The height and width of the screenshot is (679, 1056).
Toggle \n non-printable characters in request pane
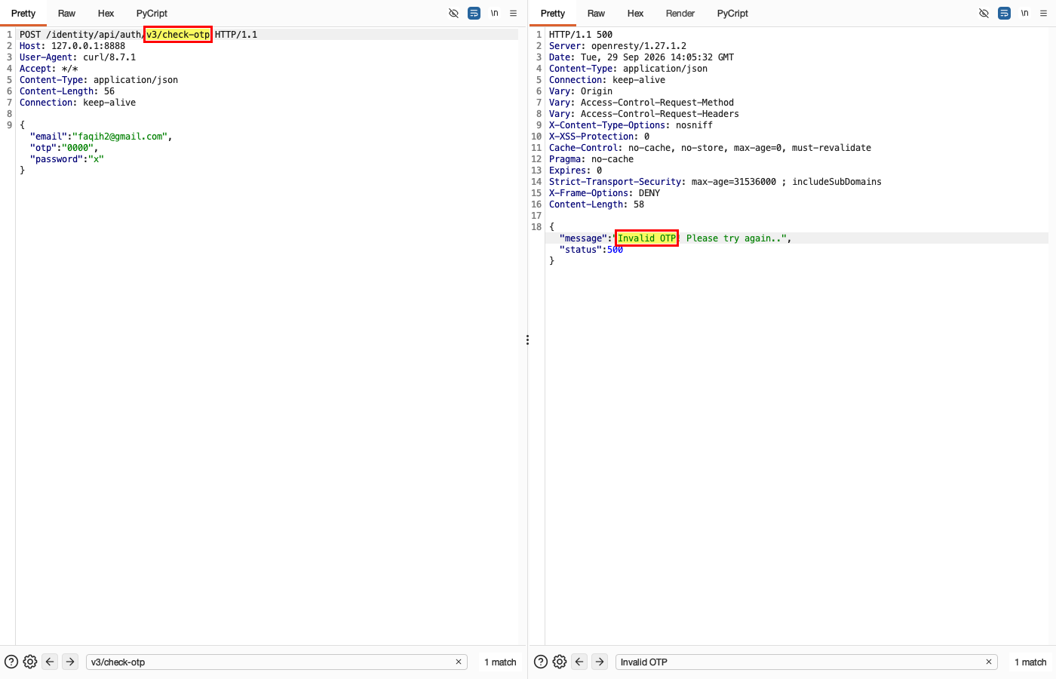[495, 13]
